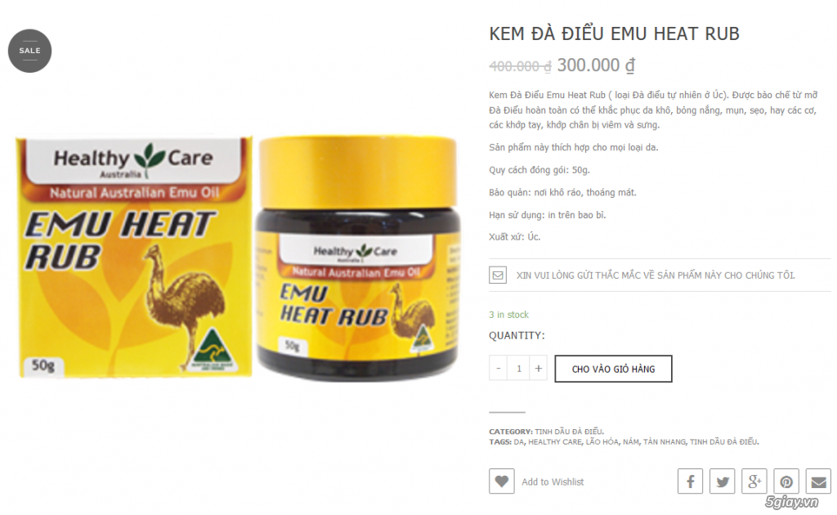Viewport: 837px width, 515px height.
Task: Click the round SALE badge
Action: click(30, 51)
